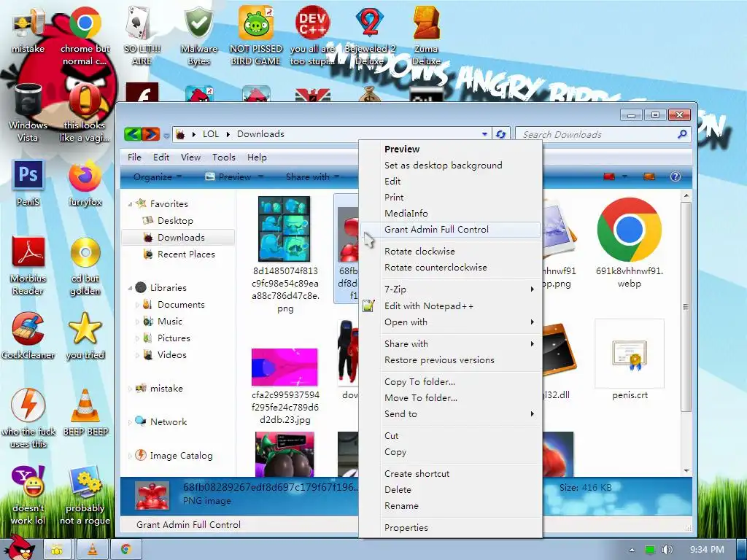Collapse the Libraries tree group
The width and height of the screenshot is (747, 560).
click(x=130, y=287)
